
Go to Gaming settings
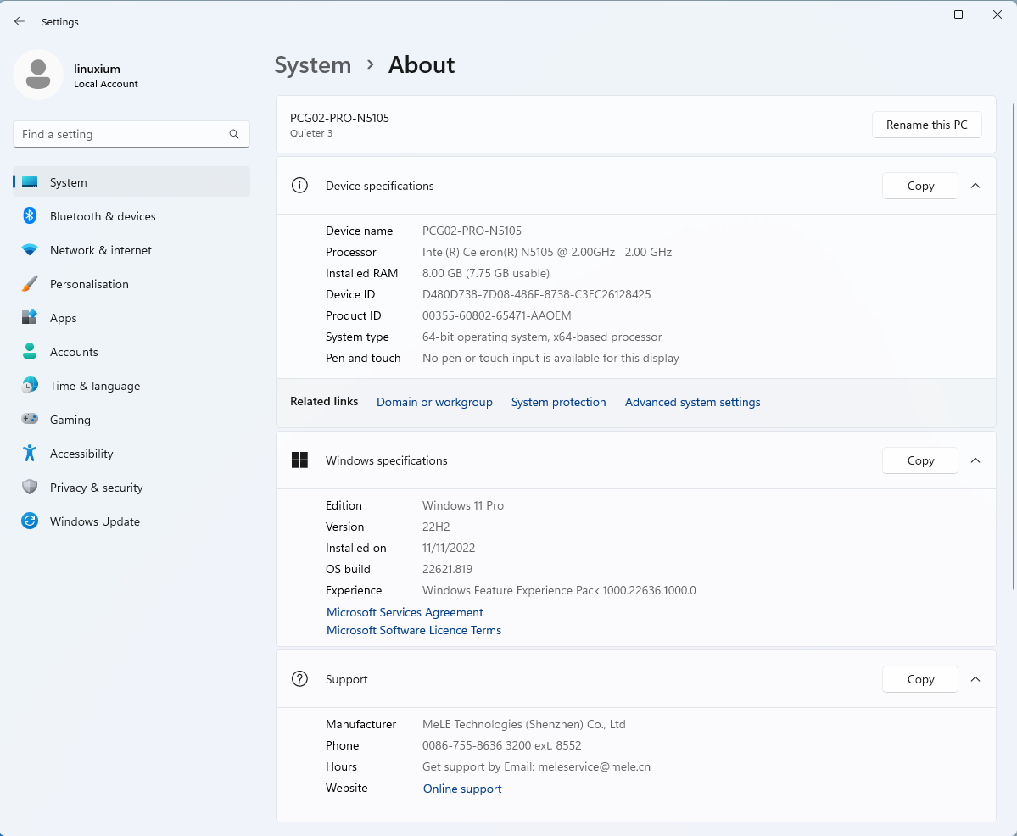pos(131,419)
